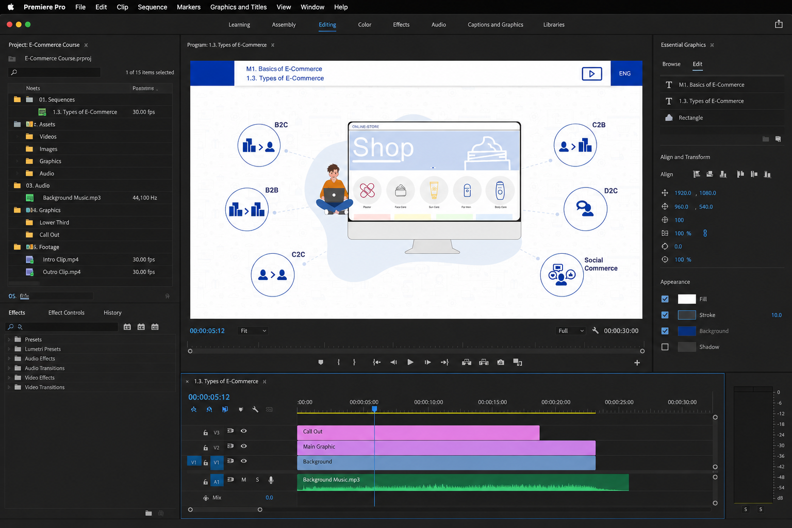This screenshot has height=528, width=792.
Task: Open Timeline Display Settings wrench
Action: 255,409
